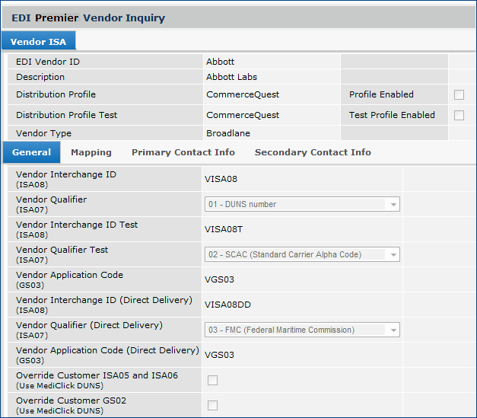Screen dimensions: 477x418
Task: Check Override Customer ISA05 and ISA06
Action: click(213, 380)
